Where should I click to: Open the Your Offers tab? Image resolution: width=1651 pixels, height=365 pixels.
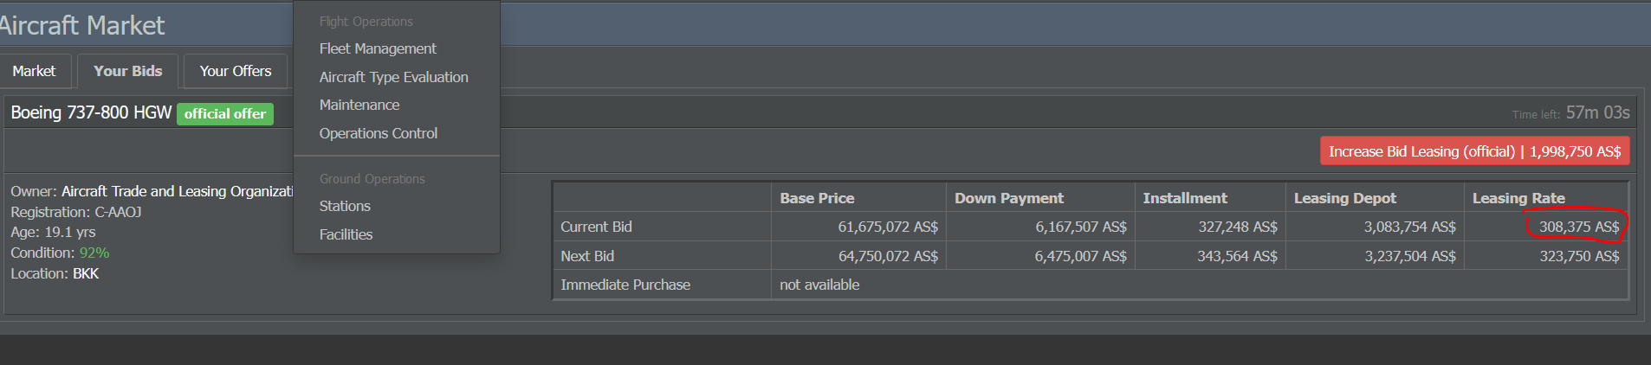click(236, 71)
